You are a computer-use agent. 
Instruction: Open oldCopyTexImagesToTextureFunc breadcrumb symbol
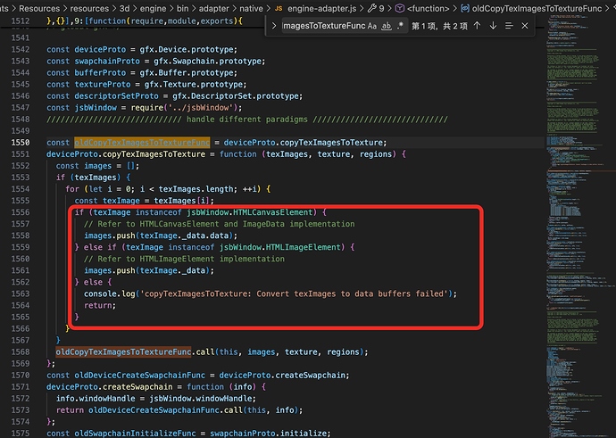click(x=537, y=8)
